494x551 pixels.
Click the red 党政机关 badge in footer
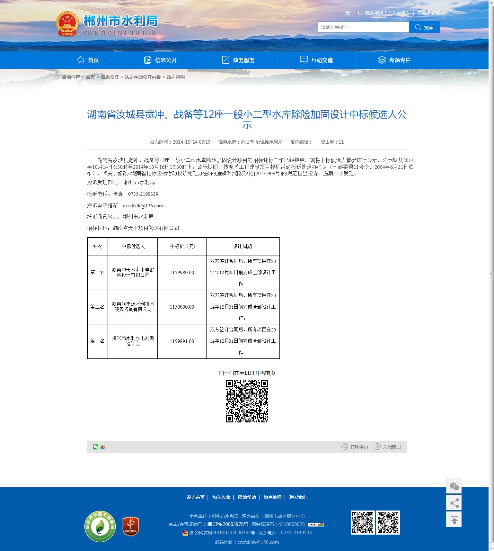pyautogui.click(x=131, y=527)
